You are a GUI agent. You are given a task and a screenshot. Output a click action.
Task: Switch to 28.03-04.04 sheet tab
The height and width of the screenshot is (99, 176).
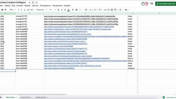(41, 97)
